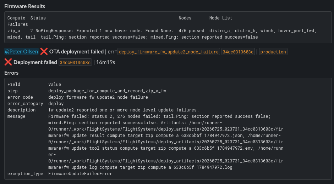Image resolution: width=334 pixels, height=184 pixels.
Task: Click the 16m19s duration text
Action: pos(106,62)
